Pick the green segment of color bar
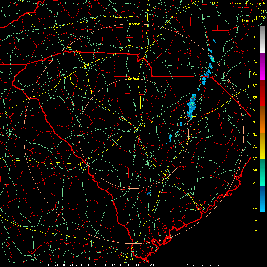The width and height of the screenshot is (267, 267). coord(262,172)
